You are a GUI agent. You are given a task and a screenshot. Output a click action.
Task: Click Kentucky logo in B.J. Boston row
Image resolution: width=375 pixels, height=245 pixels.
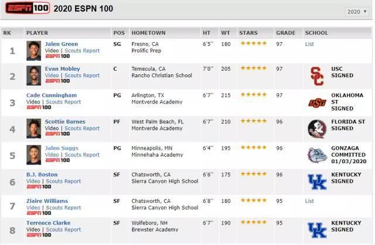[x=317, y=182]
